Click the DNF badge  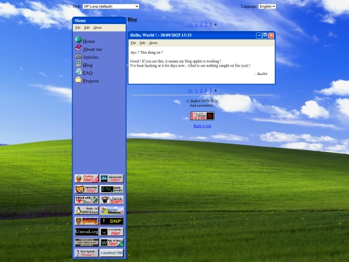point(112,221)
